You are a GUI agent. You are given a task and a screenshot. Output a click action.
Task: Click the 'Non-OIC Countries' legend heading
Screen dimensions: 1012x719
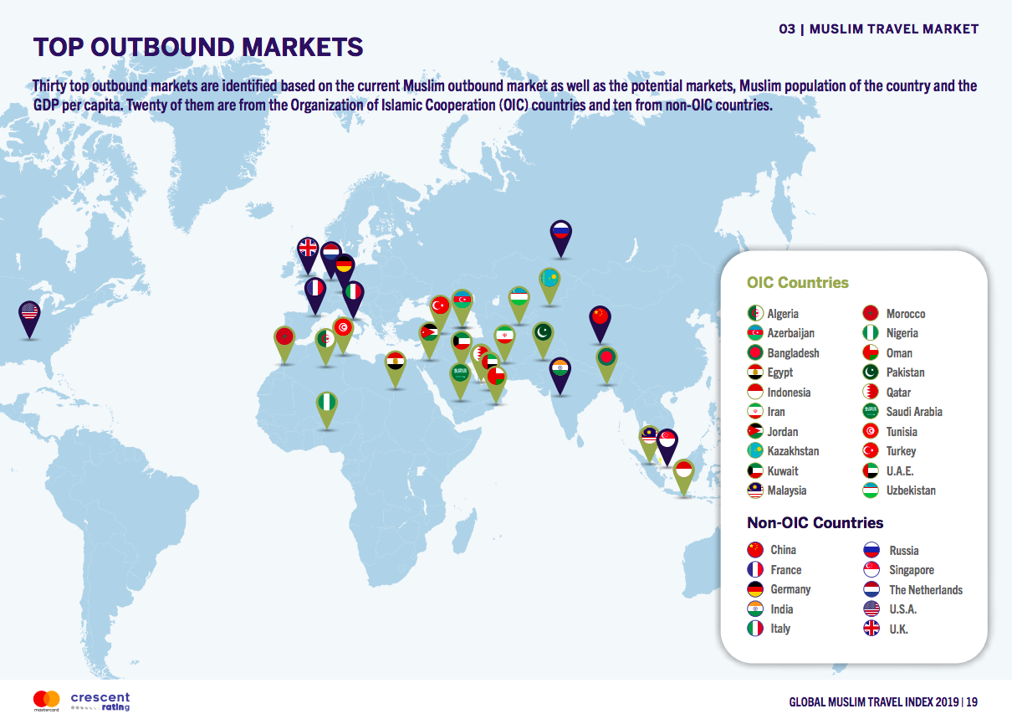coord(815,523)
